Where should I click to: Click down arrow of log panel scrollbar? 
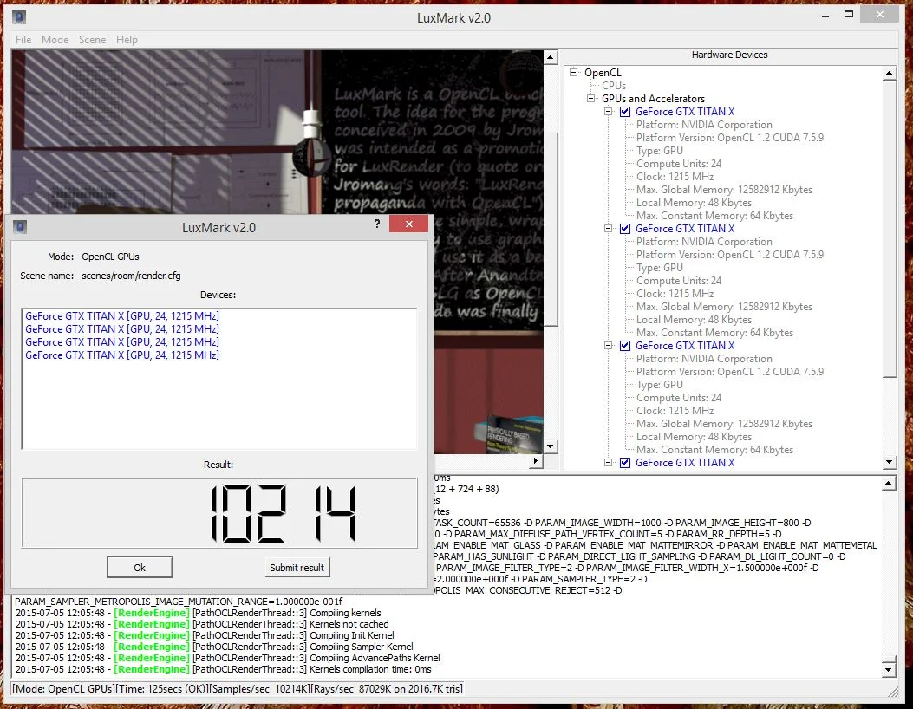coord(889,669)
